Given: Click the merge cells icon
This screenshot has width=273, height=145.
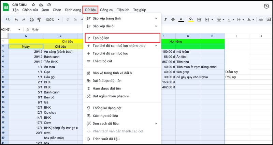Looking at the screenshot, I should (x=207, y=20).
